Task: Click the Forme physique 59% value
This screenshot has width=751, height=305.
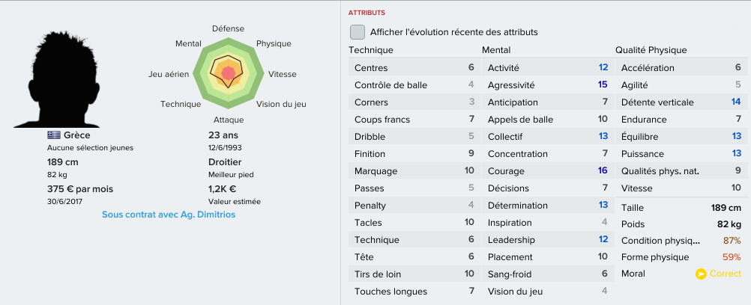Action: pyautogui.click(x=732, y=257)
